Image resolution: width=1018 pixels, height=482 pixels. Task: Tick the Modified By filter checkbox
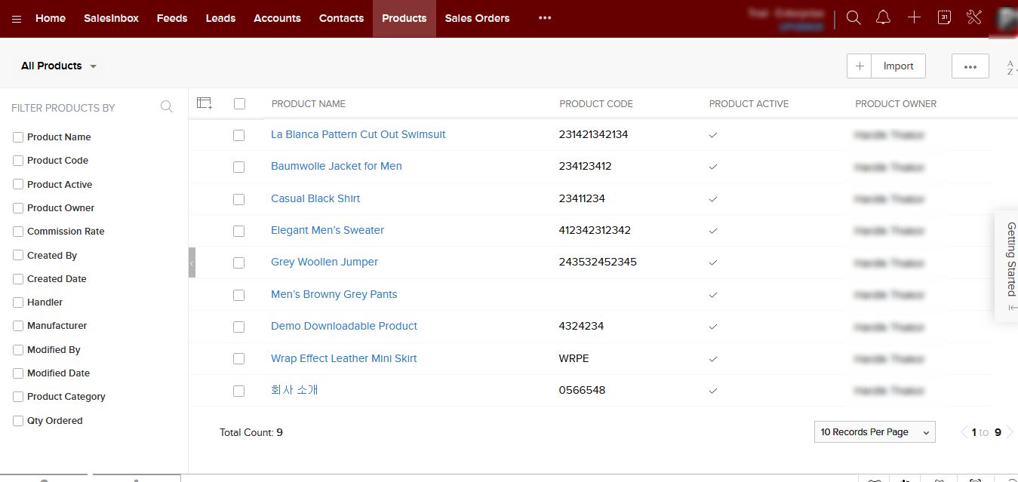click(18, 349)
